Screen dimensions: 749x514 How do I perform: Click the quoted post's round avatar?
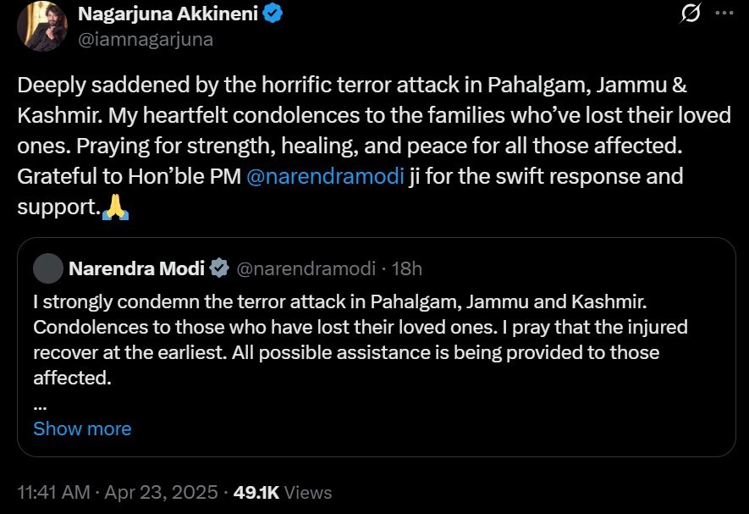[x=47, y=269]
